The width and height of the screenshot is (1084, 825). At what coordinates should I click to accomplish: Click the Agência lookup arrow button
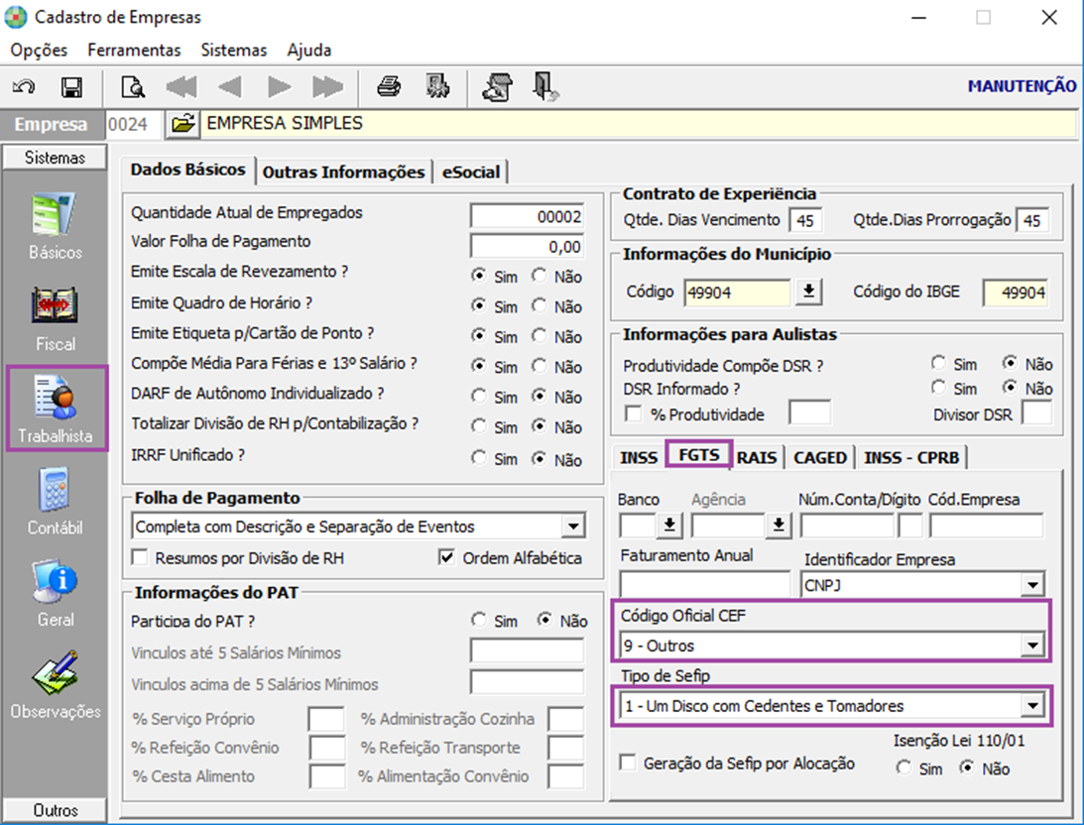779,526
